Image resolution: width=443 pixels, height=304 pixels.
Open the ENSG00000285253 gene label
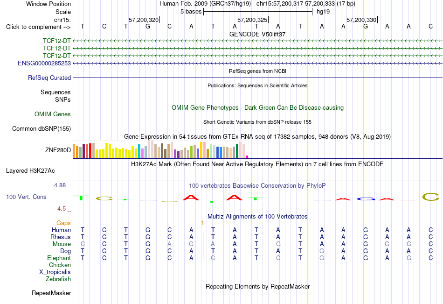(44, 63)
